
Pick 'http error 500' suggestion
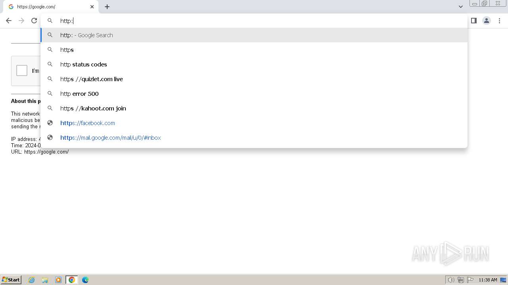254,94
